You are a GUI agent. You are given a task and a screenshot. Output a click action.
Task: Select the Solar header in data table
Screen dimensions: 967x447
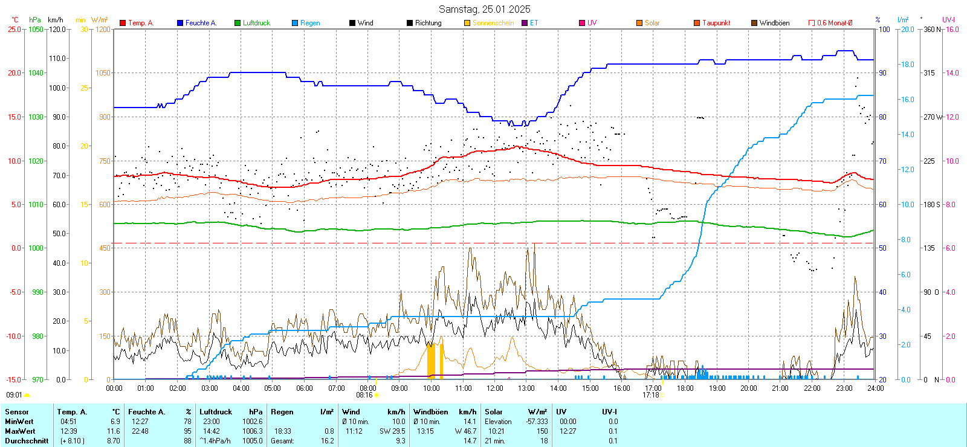pyautogui.click(x=494, y=412)
